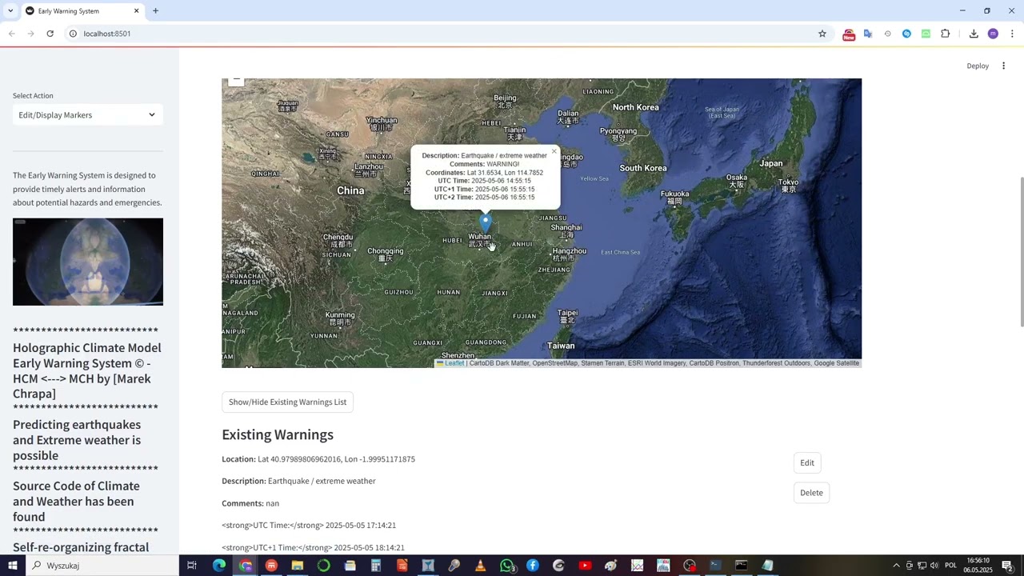This screenshot has width=1024, height=576.
Task: Click the 'Shanghai' label on the map
Action: [567, 227]
